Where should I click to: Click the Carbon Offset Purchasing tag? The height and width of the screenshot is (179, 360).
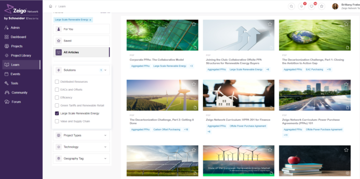167,129
